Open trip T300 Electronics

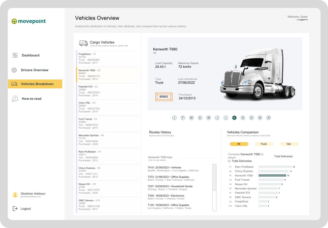pyautogui.click(x=166, y=197)
